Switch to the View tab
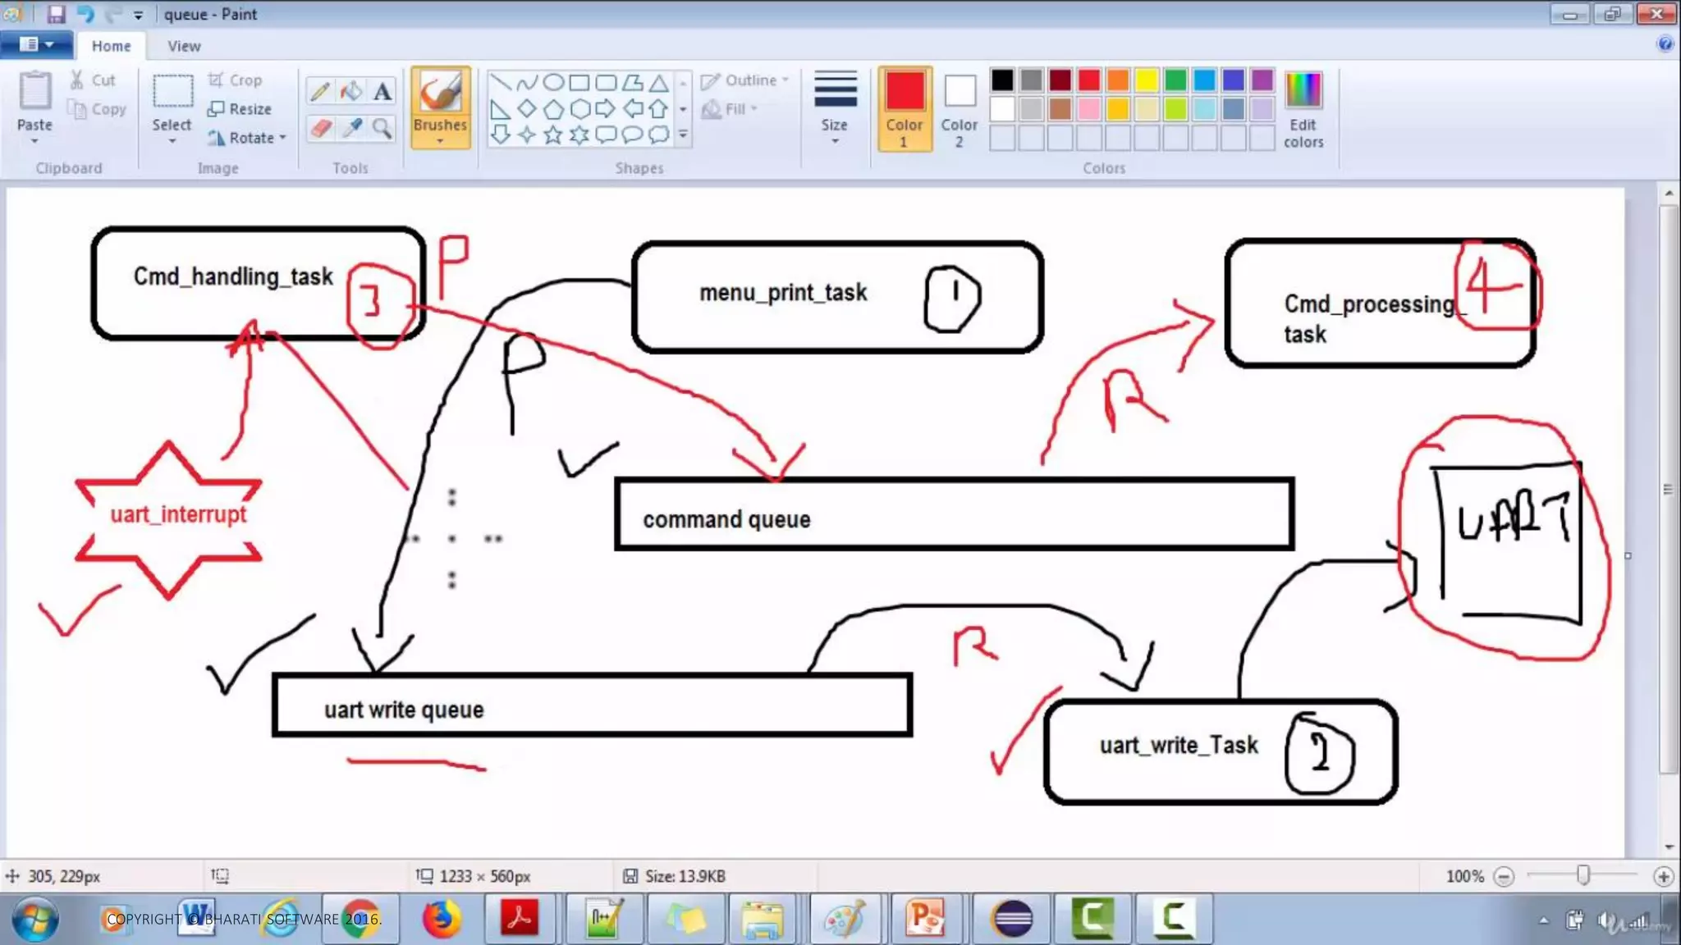The image size is (1681, 945). coord(184,46)
